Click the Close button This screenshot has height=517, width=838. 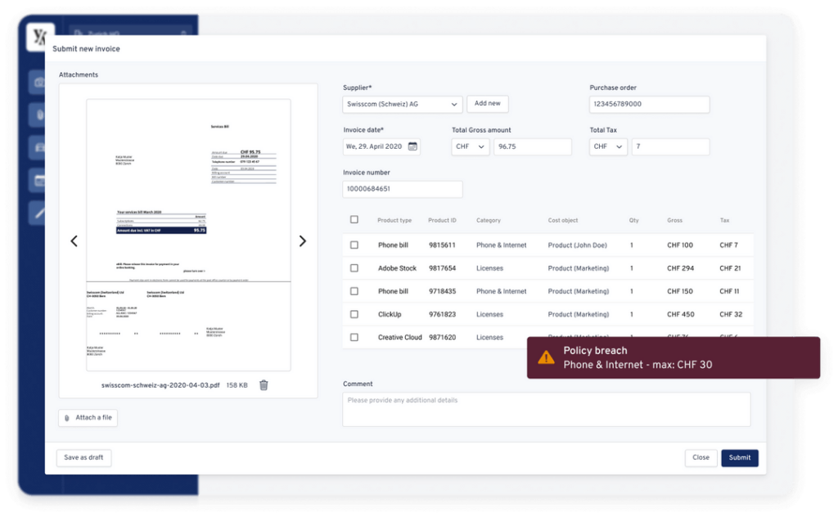pyautogui.click(x=701, y=458)
